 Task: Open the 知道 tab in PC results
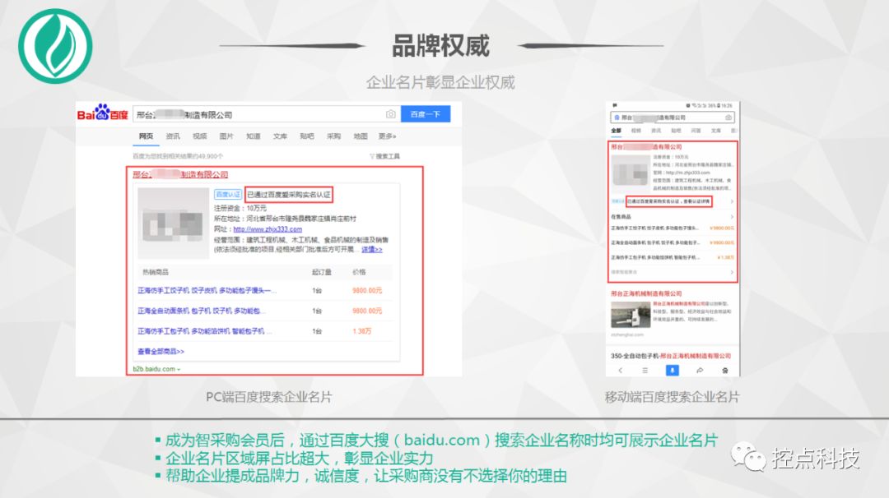pos(254,136)
